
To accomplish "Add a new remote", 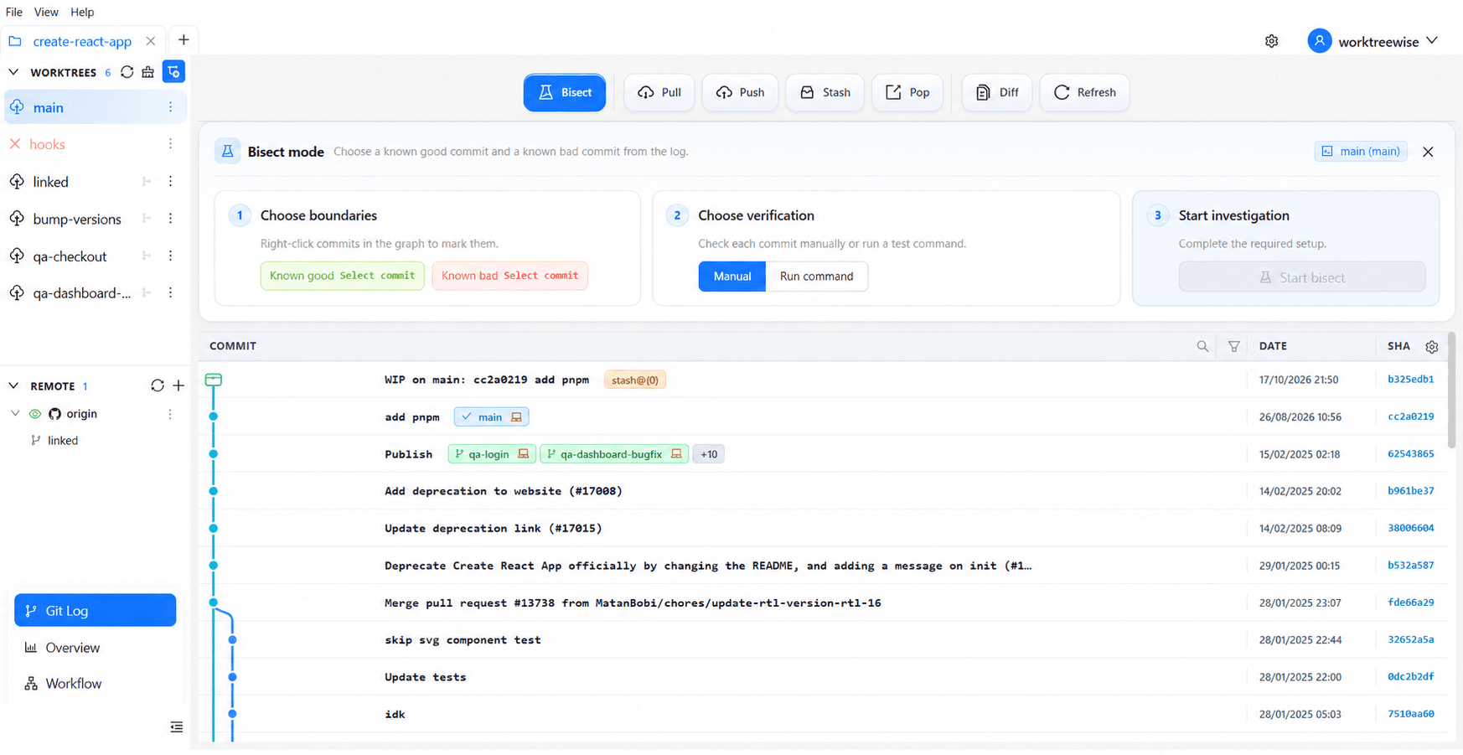I will point(178,385).
